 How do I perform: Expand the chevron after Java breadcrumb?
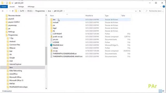(x=52, y=11)
